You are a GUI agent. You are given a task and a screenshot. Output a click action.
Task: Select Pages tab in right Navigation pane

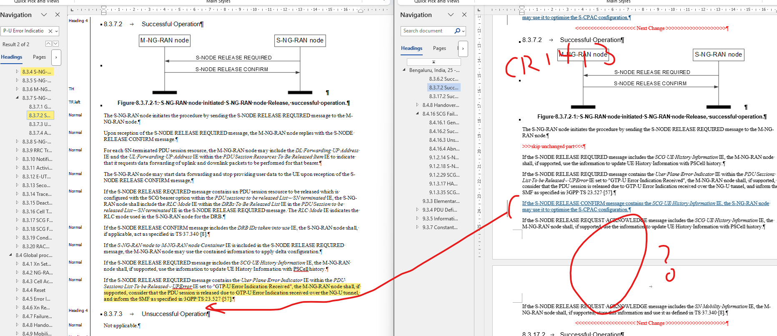[x=439, y=48]
